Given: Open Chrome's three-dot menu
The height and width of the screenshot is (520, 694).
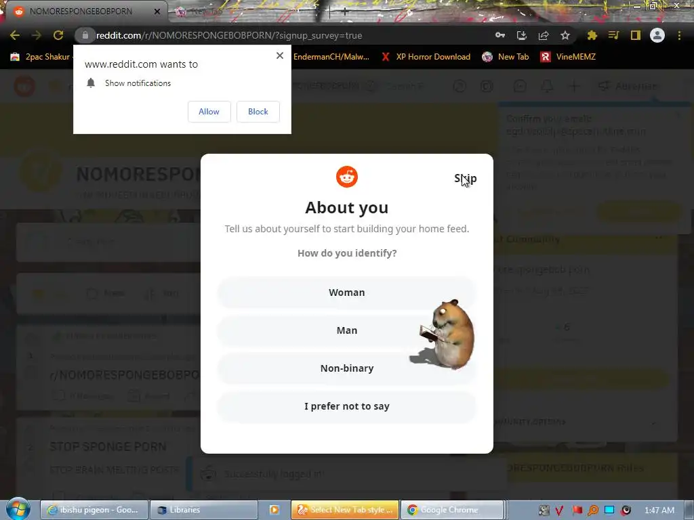Looking at the screenshot, I should click(x=679, y=35).
